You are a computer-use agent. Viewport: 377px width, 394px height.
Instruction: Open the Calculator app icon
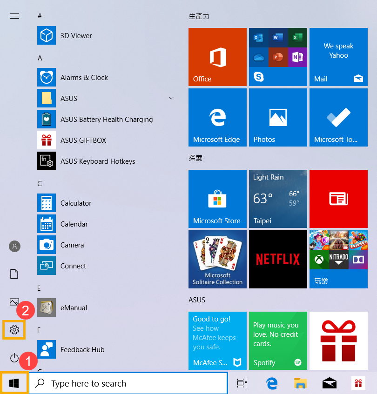pos(47,203)
